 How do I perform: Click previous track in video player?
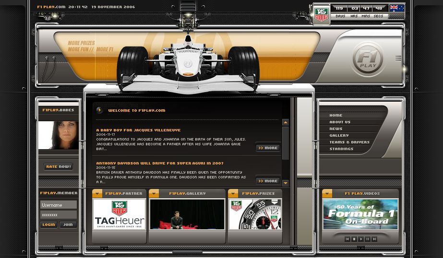[x=347, y=239]
